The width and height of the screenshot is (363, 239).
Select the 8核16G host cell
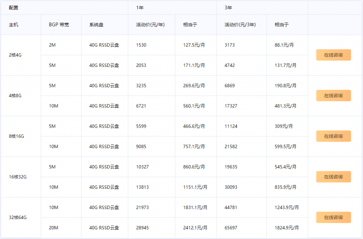21,136
